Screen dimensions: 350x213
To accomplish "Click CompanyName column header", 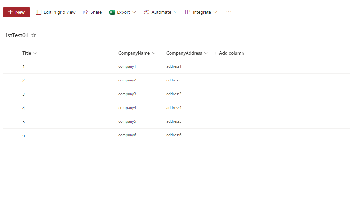I will (134, 53).
